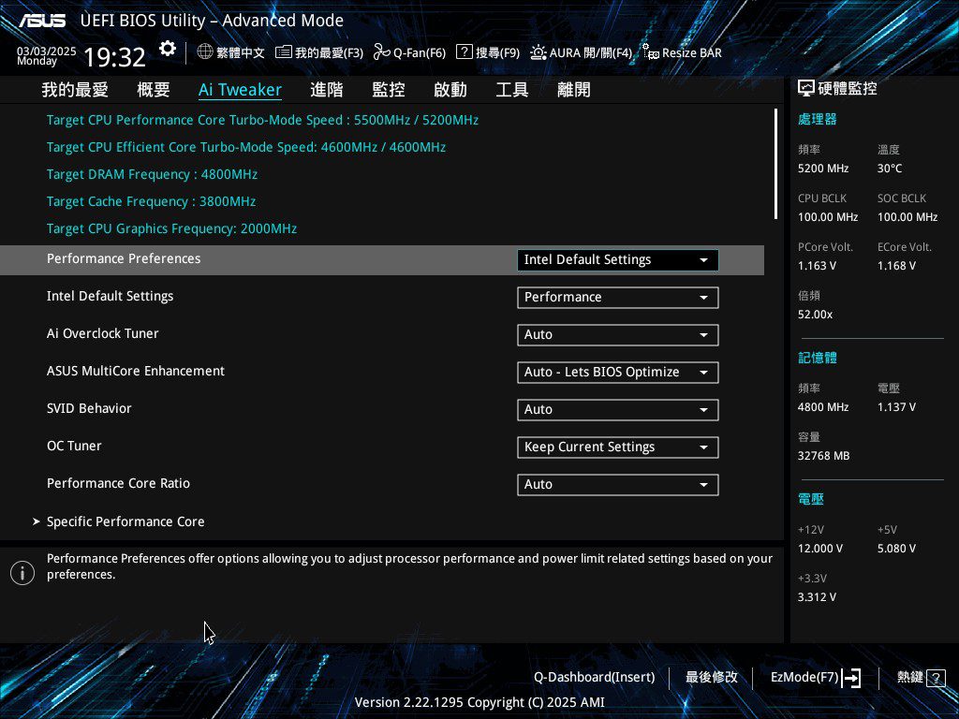Open 最後修改 last modified log

pyautogui.click(x=712, y=678)
